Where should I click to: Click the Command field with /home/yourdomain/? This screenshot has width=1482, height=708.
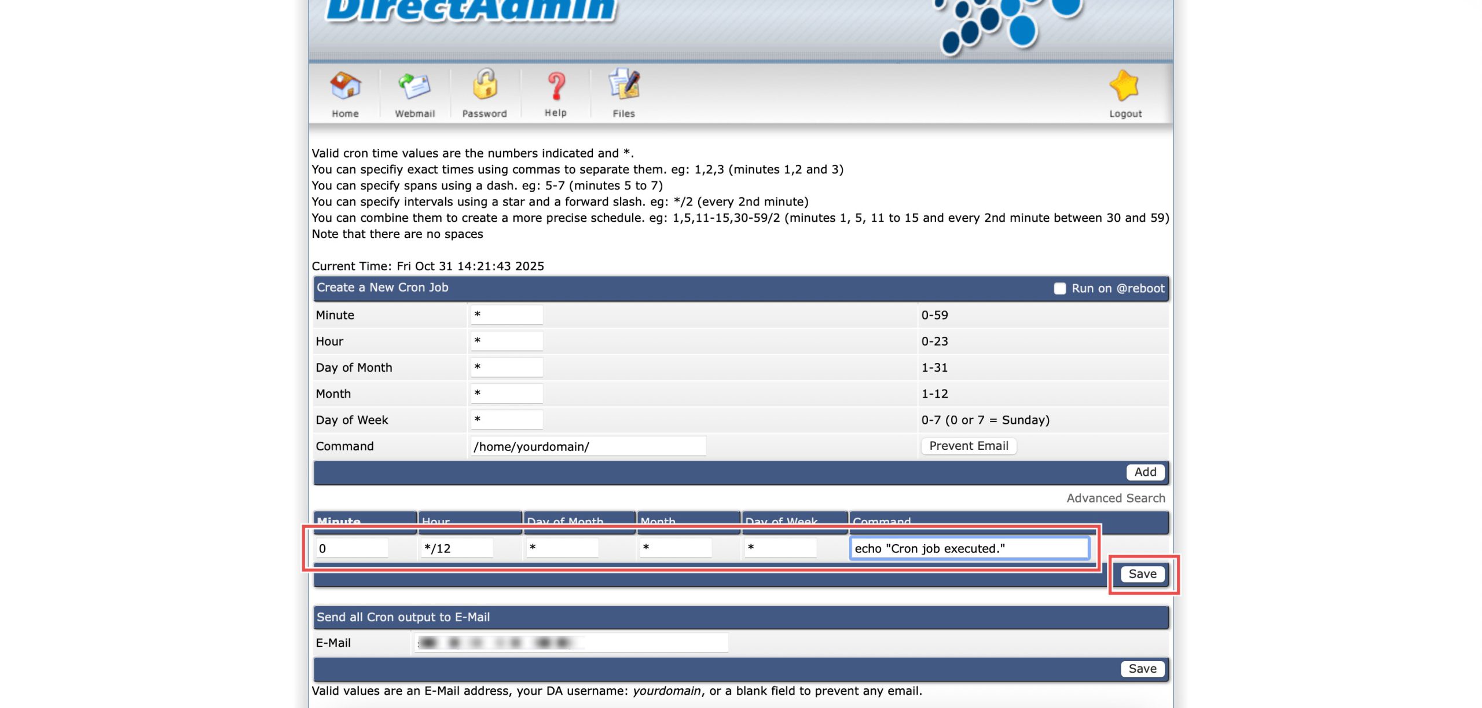[x=588, y=446]
